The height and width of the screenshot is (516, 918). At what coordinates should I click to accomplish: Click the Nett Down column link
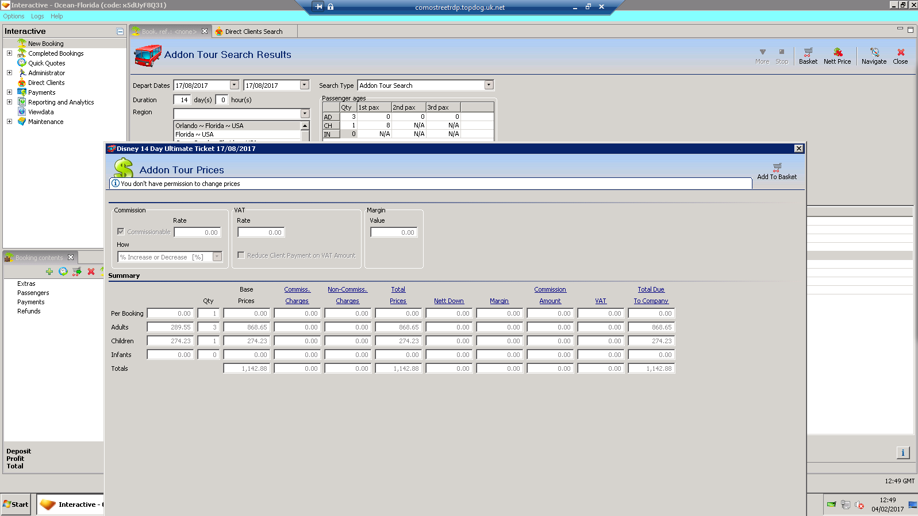tap(448, 301)
